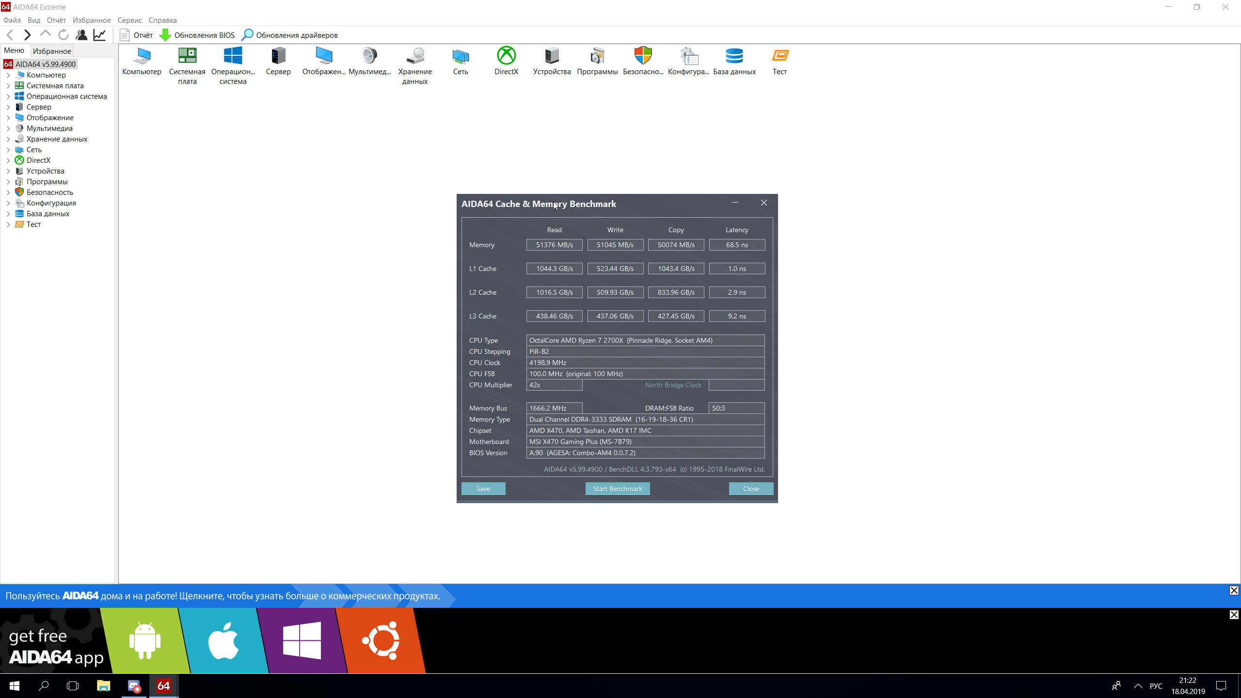Screen dimensions: 1241x698
Task: Switch to the Избранное tab
Action: 52,51
